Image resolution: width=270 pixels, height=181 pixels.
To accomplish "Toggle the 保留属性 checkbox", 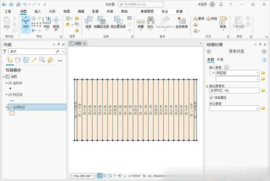I will coord(211,98).
